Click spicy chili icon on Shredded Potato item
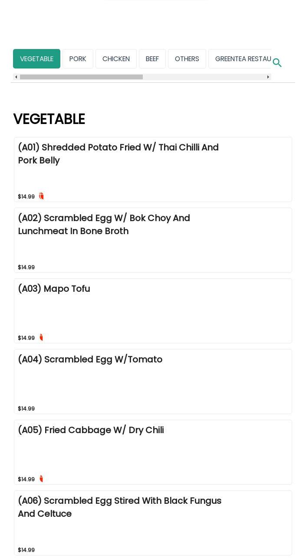Screen dimensions: 306x558 click(41, 196)
